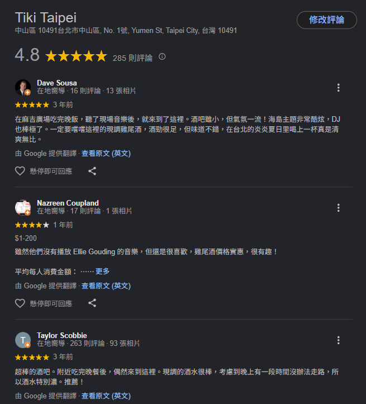Click the overall five-star rating display

pos(76,56)
